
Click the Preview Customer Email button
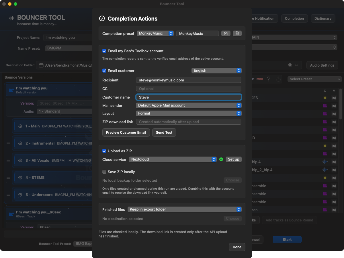point(126,133)
